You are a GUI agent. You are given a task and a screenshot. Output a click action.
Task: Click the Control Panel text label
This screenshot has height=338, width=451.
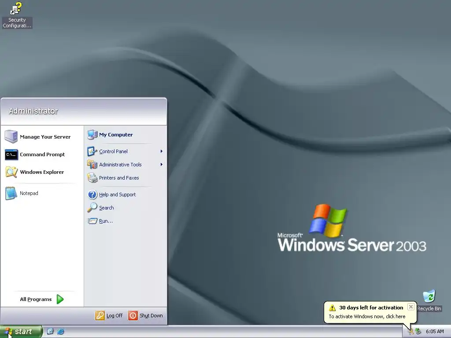[x=113, y=151]
